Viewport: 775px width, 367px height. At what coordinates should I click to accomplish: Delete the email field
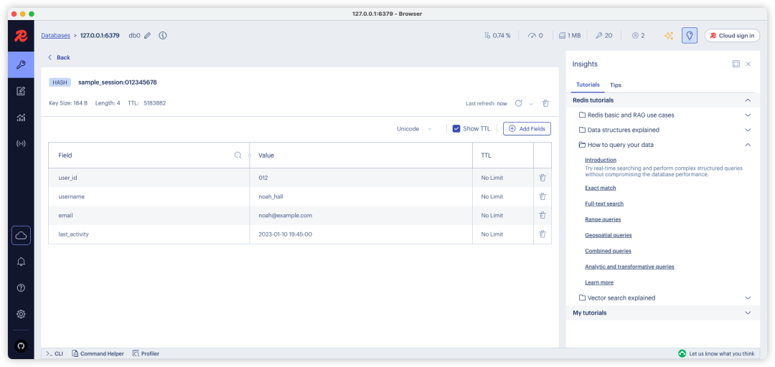pyautogui.click(x=542, y=215)
